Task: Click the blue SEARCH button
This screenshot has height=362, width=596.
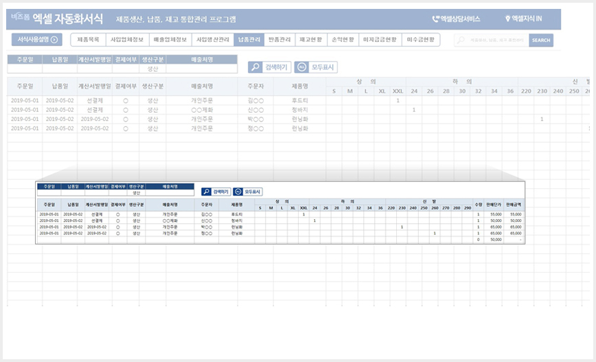Action: (x=541, y=40)
